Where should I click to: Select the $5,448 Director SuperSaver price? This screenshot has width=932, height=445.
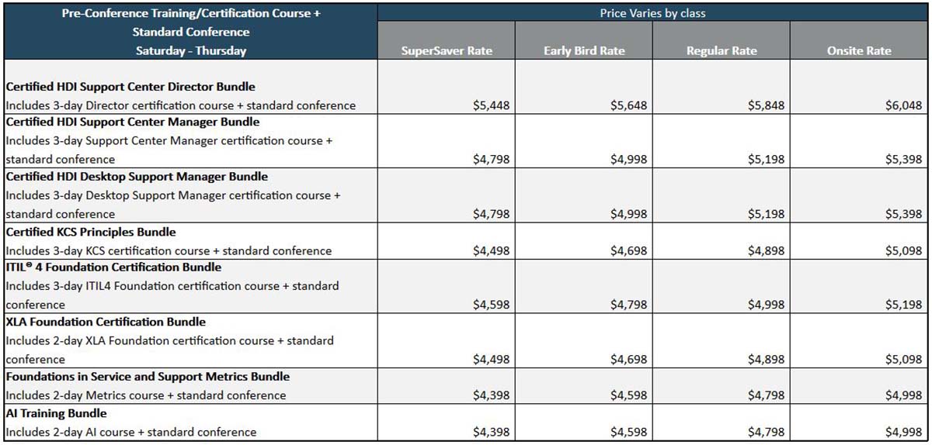click(x=492, y=105)
